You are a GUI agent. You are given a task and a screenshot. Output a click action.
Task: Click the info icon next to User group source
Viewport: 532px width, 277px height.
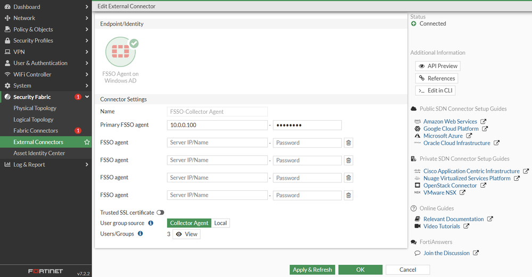[151, 223]
